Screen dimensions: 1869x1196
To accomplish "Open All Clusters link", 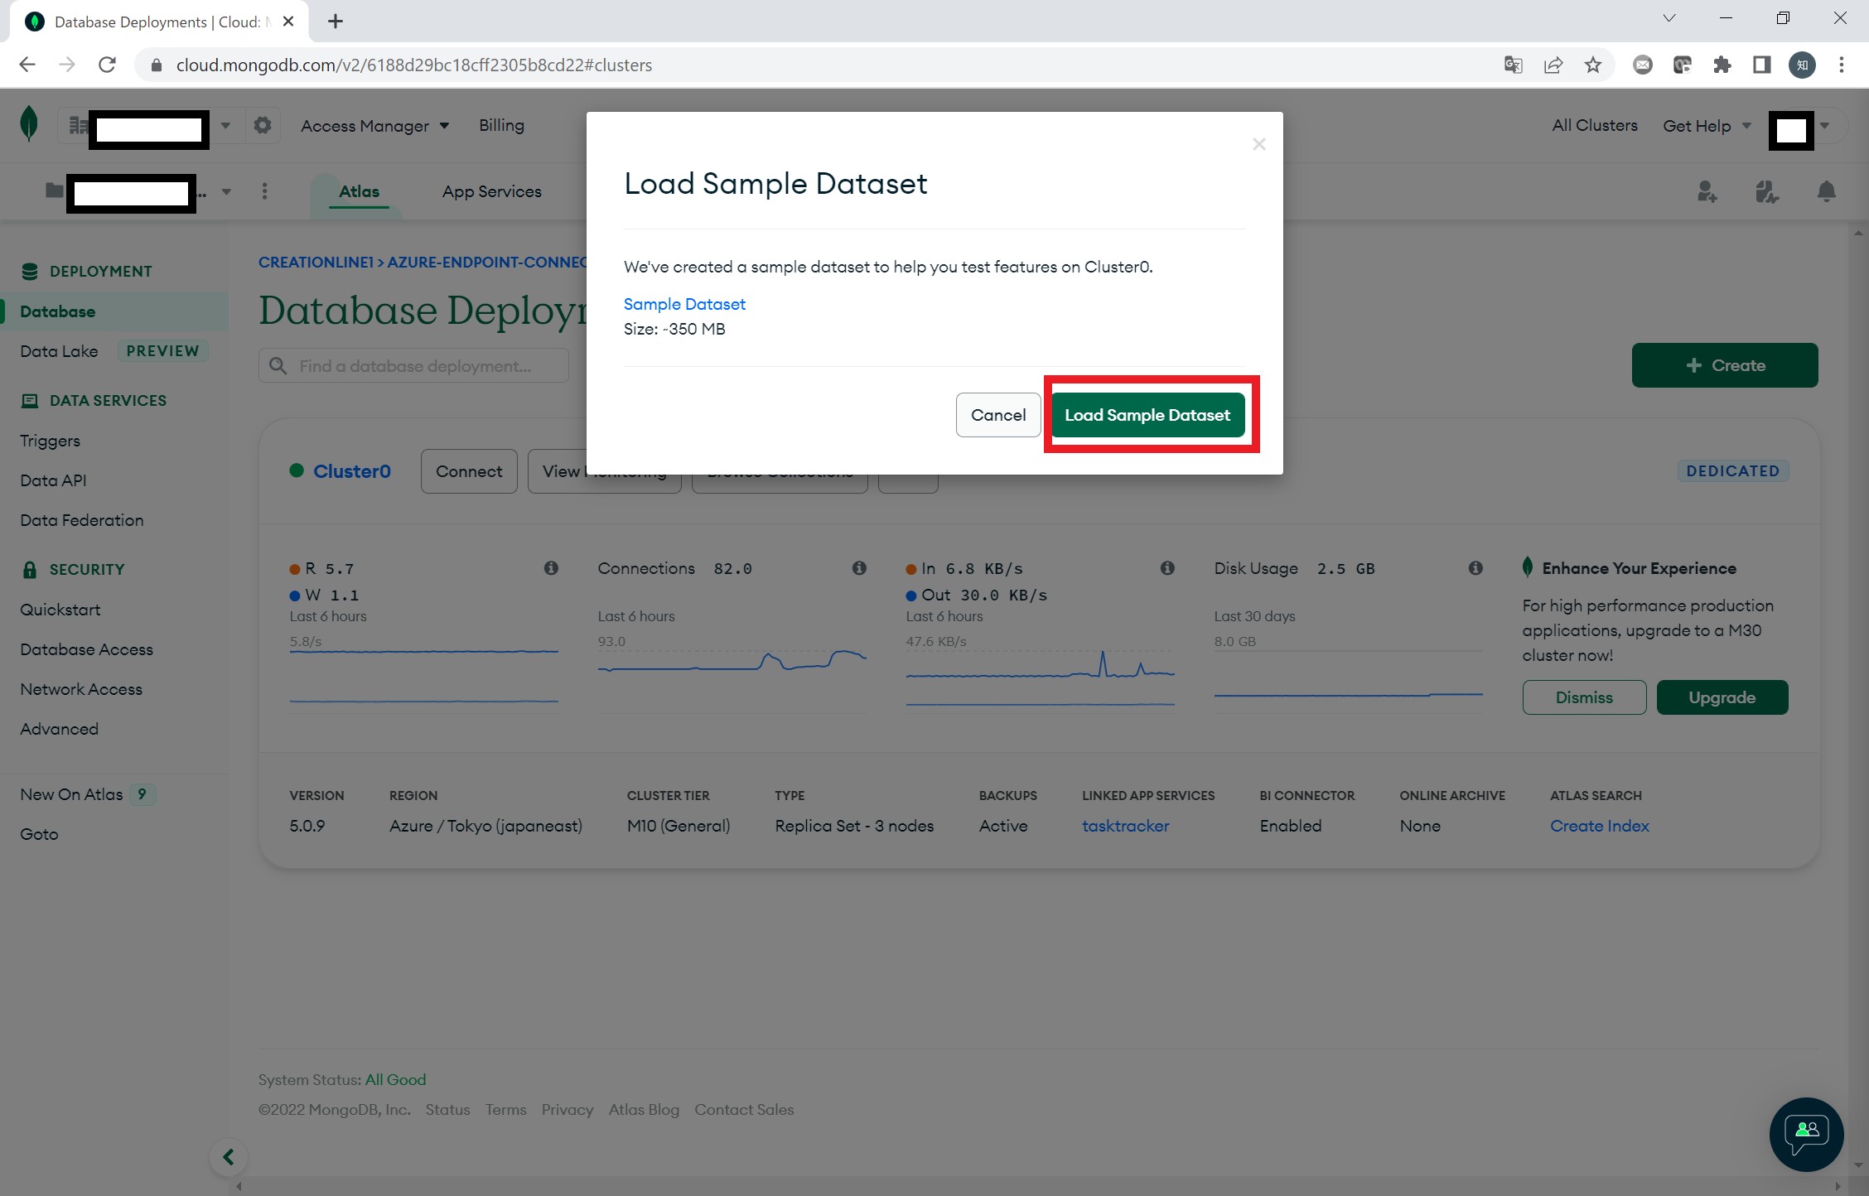I will (1594, 125).
